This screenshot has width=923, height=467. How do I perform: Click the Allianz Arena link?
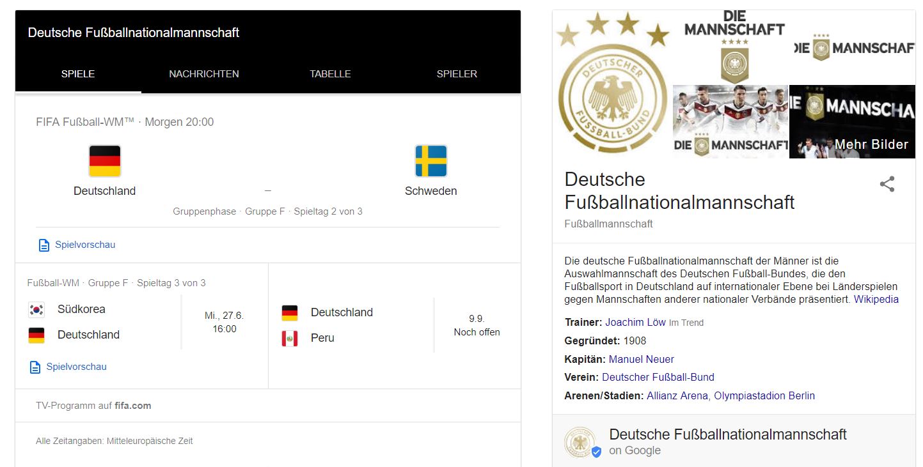(677, 396)
